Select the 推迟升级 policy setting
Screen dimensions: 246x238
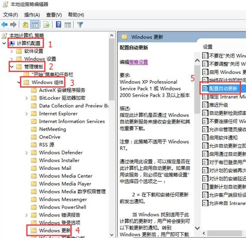[x=219, y=105]
